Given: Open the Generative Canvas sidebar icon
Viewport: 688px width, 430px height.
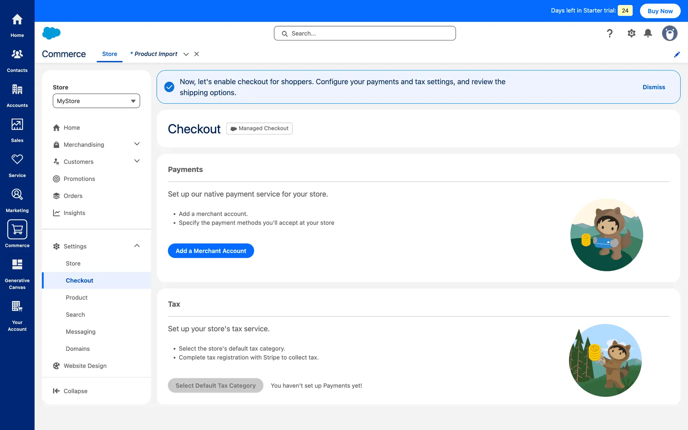Looking at the screenshot, I should [x=17, y=265].
